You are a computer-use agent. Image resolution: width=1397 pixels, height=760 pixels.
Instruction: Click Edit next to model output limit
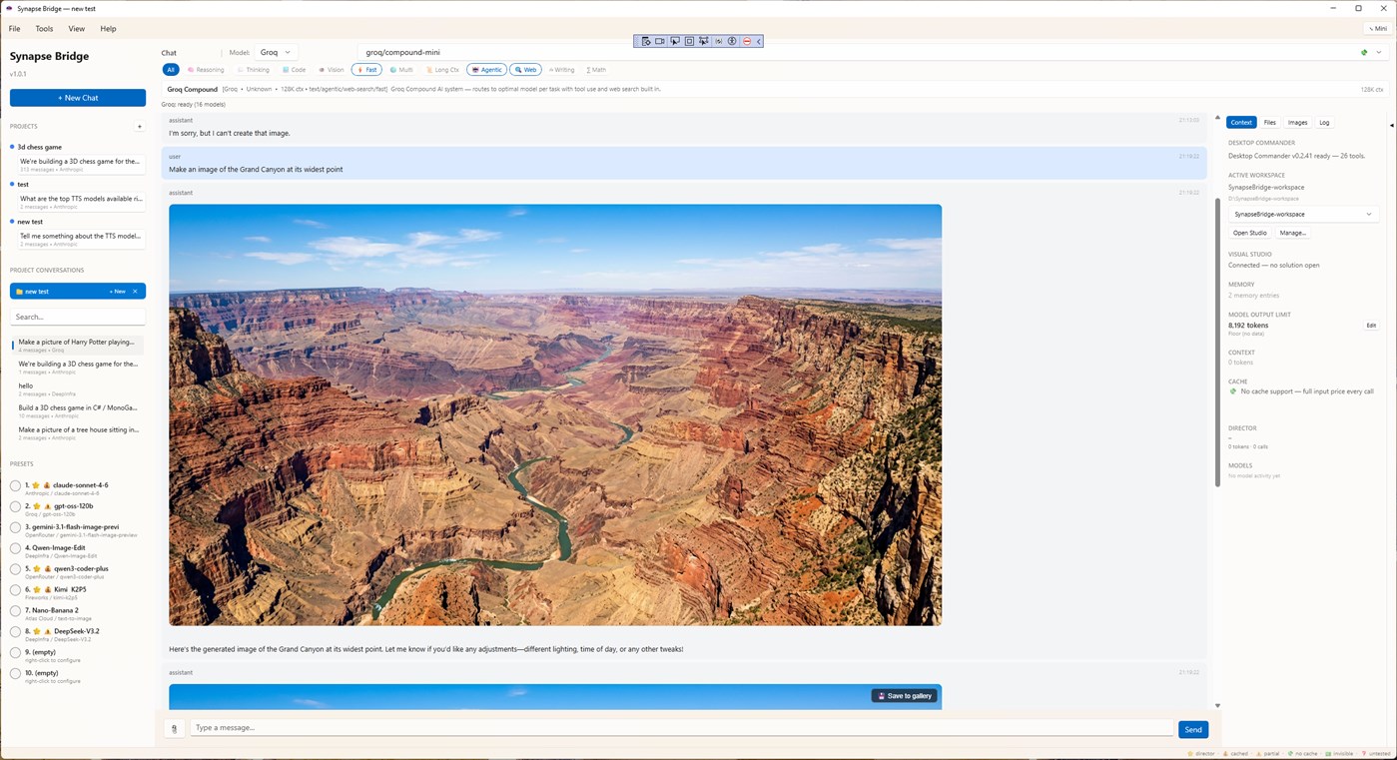click(1371, 326)
